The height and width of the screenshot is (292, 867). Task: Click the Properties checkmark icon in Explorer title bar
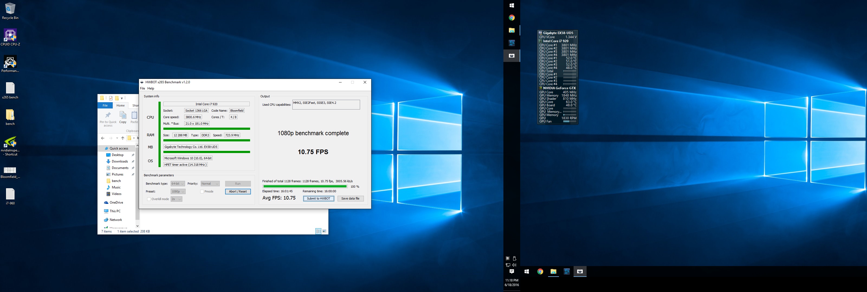pos(111,98)
